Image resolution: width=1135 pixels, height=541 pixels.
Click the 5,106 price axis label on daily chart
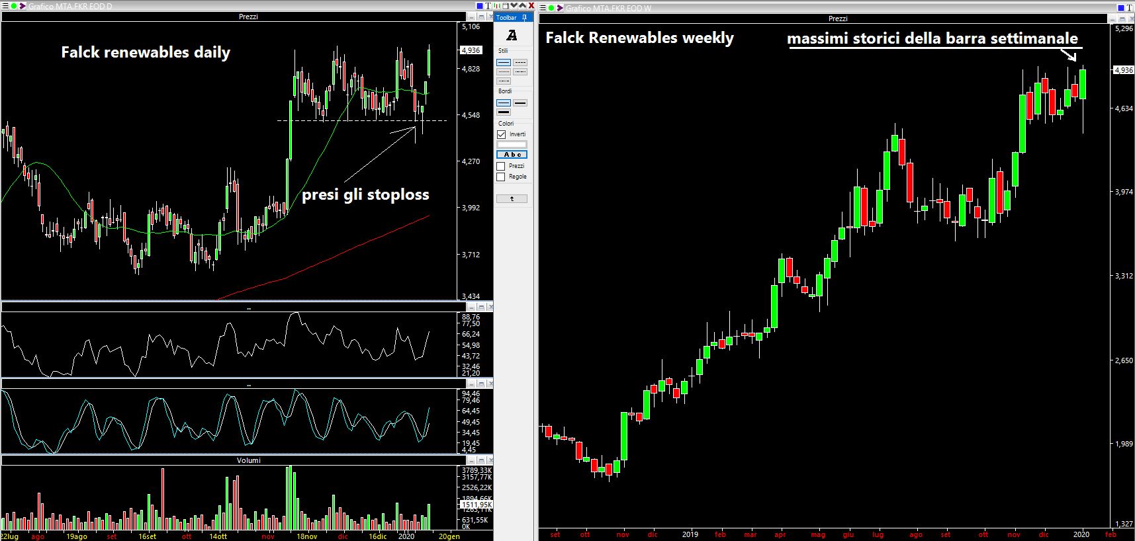point(471,26)
